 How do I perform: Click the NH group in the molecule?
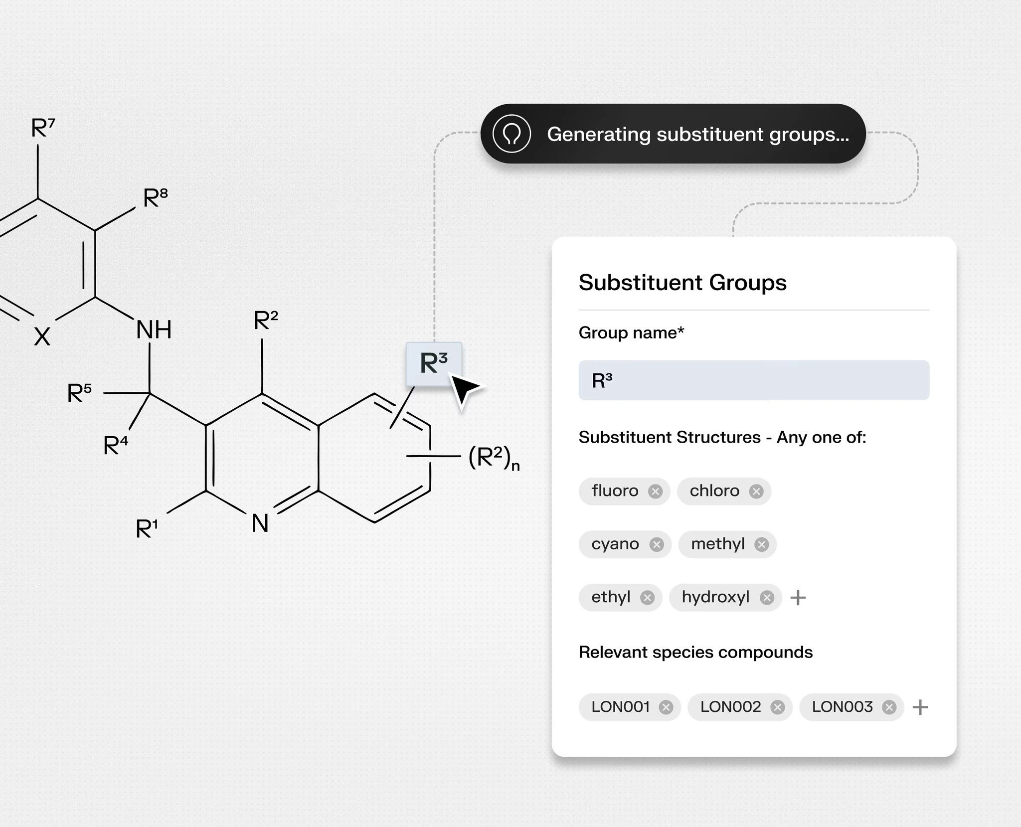coord(154,330)
